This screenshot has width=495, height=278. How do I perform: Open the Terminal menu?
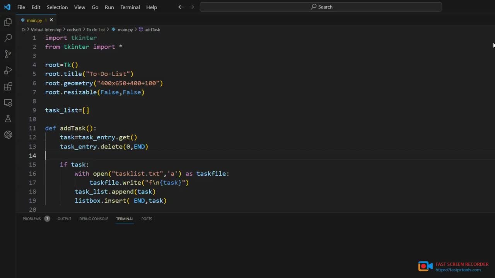pos(130,7)
